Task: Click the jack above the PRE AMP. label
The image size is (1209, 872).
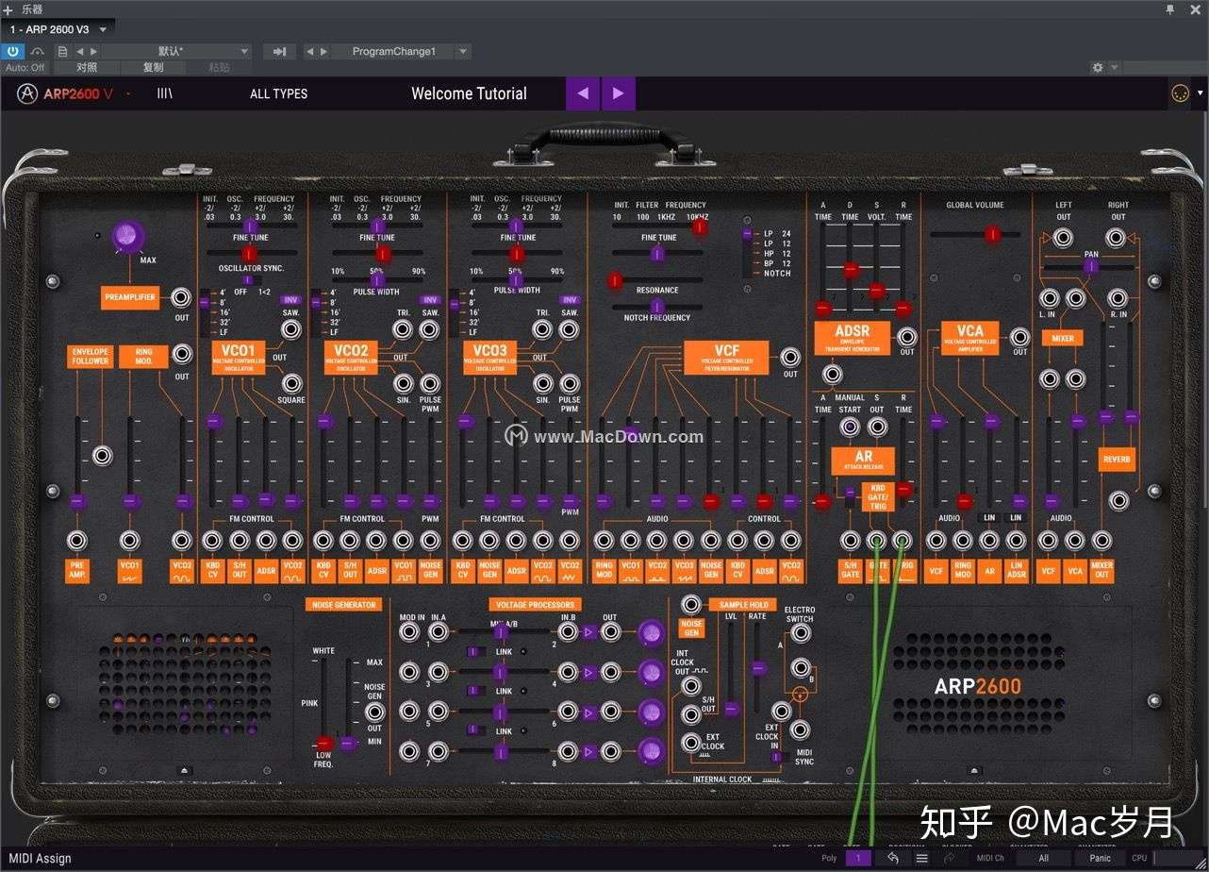Action: [x=77, y=541]
